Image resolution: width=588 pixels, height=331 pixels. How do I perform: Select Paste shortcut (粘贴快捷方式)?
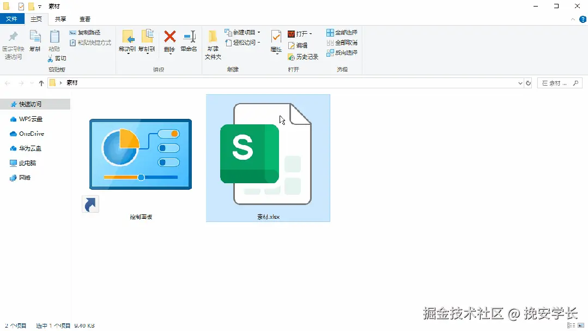pyautogui.click(x=90, y=43)
